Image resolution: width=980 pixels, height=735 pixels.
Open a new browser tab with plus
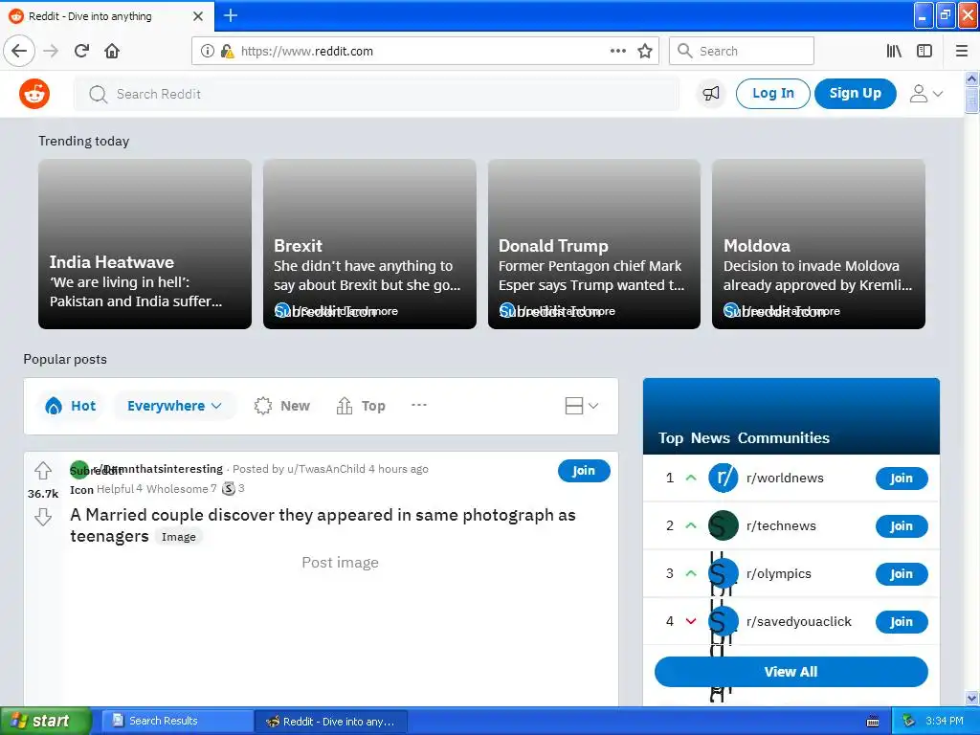[x=231, y=15]
